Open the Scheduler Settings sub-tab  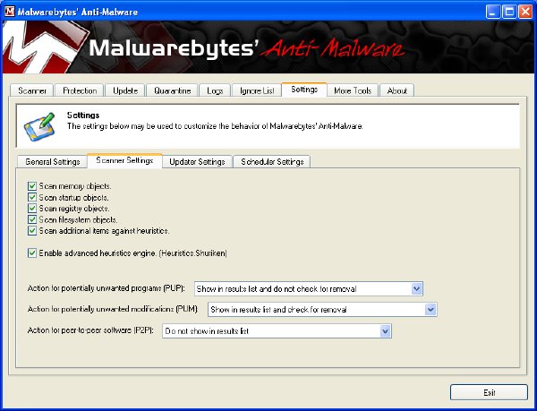(x=272, y=161)
